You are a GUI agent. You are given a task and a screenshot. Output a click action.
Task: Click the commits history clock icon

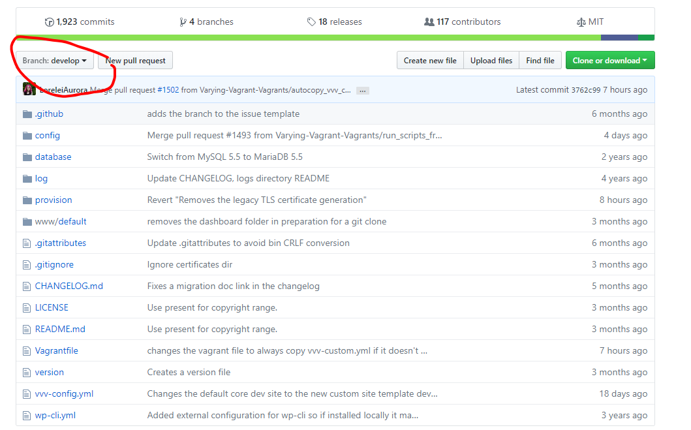click(50, 22)
